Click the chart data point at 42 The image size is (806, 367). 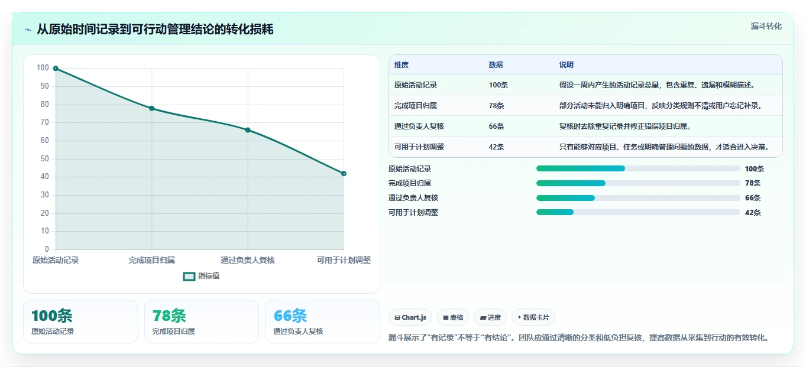344,174
